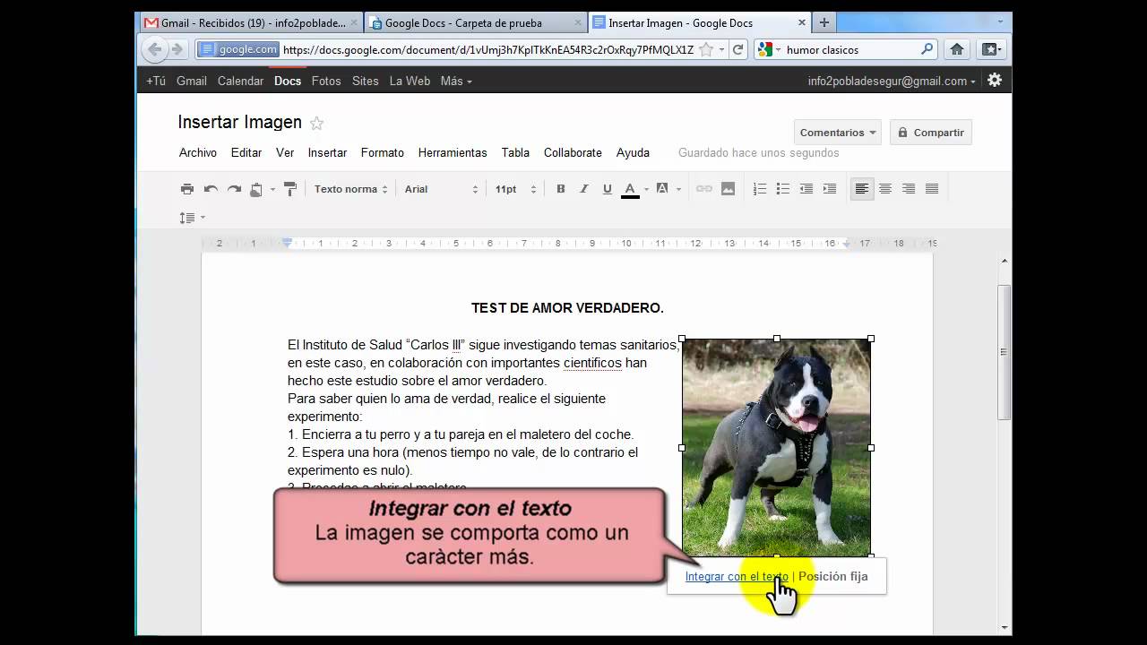The width and height of the screenshot is (1147, 645).
Task: Click the Integrar con el texto link
Action: click(x=737, y=577)
